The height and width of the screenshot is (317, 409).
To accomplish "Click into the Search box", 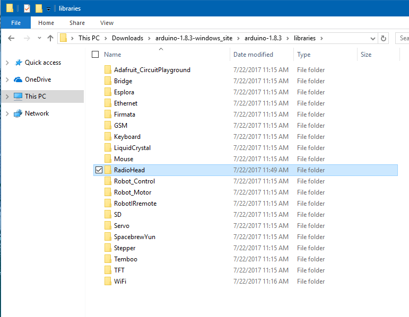I will point(403,38).
